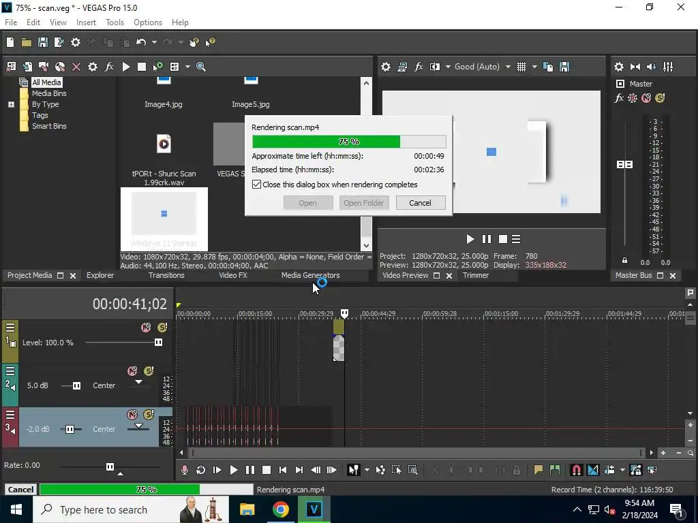Toggle Mute on audio track 2
The width and height of the screenshot is (698, 523).
point(132,371)
